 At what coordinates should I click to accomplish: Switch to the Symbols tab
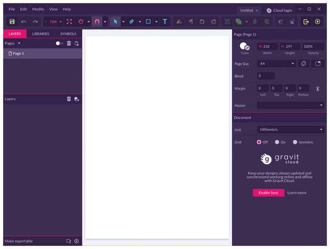68,34
